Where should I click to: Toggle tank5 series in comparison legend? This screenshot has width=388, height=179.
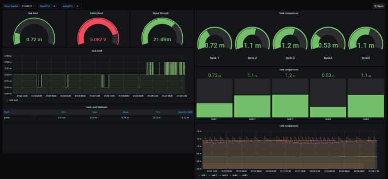pyautogui.click(x=244, y=175)
